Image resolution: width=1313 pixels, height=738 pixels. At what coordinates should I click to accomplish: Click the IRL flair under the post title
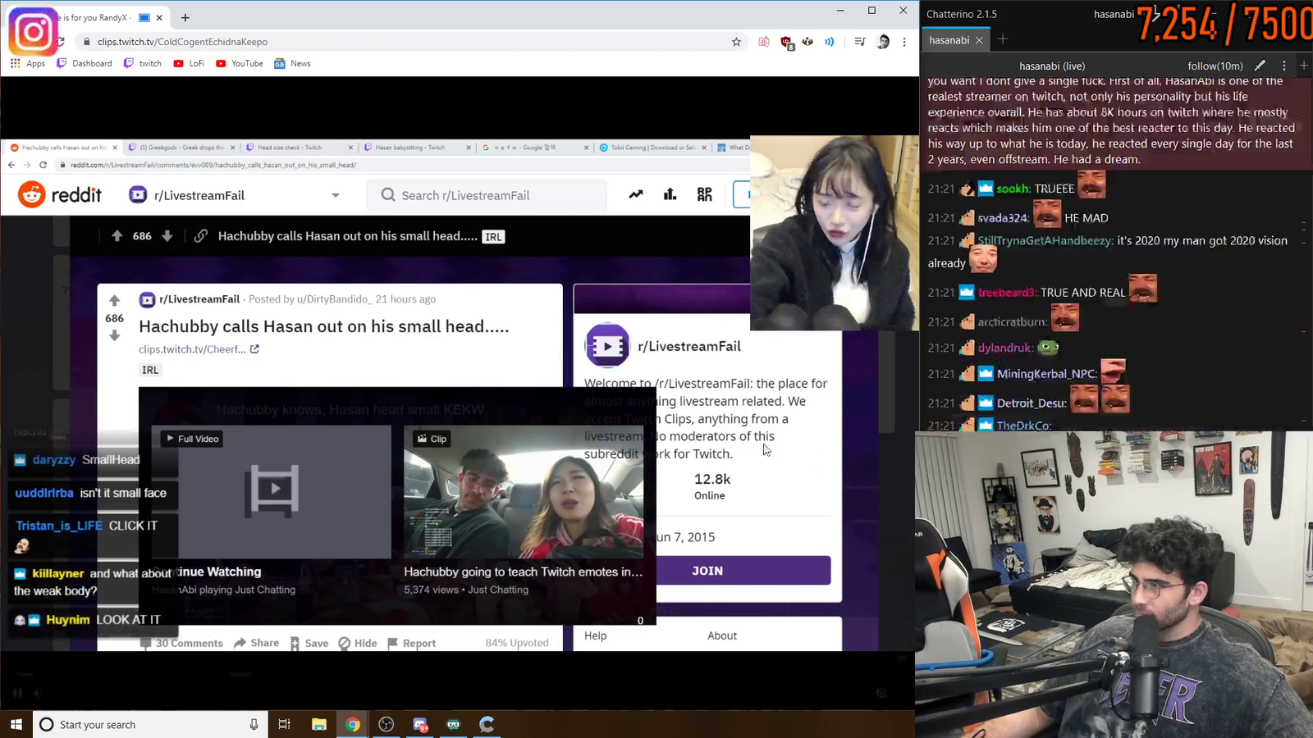coord(150,370)
